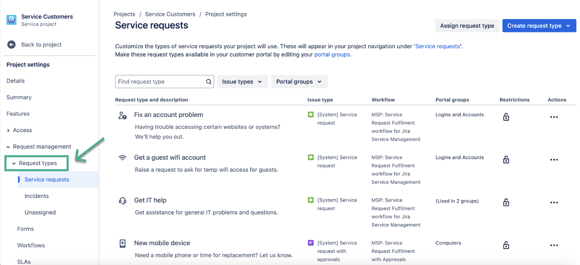Collapse the Request types tree item

14,163
